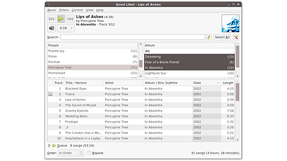Open the Help menu
The height and width of the screenshot is (161, 287).
[x=100, y=10]
